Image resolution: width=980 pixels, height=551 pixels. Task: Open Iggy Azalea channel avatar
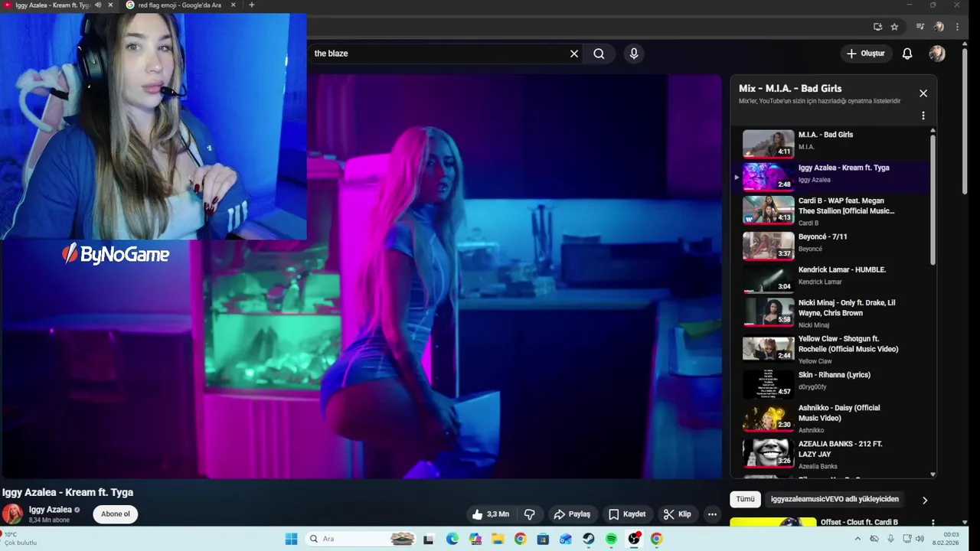12,514
